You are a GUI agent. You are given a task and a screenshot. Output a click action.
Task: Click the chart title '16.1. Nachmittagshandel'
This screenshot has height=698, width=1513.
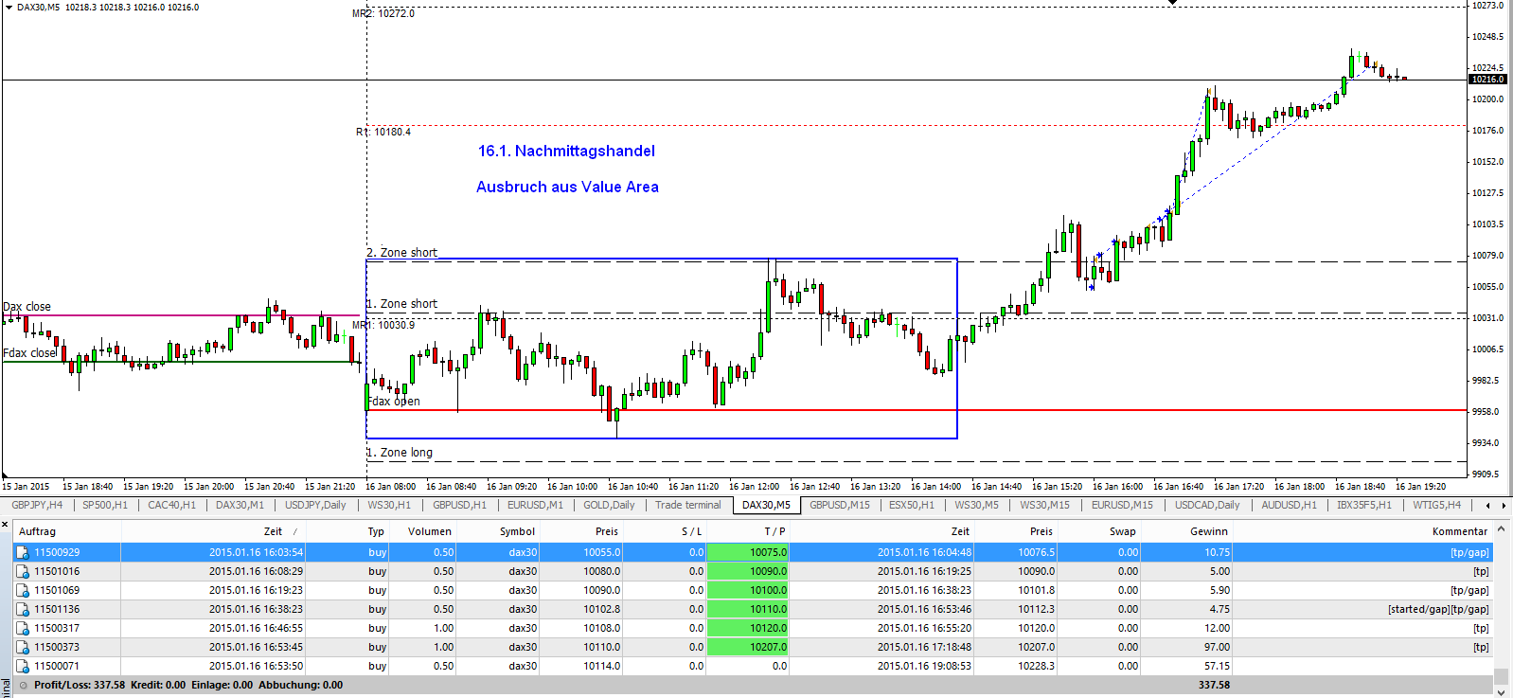[x=566, y=151]
